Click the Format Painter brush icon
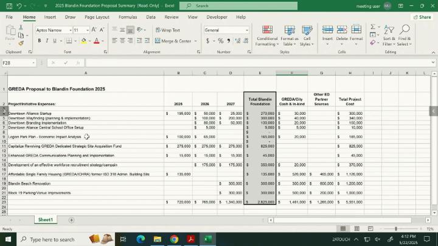This screenshot has width=438, height=246. (x=21, y=43)
